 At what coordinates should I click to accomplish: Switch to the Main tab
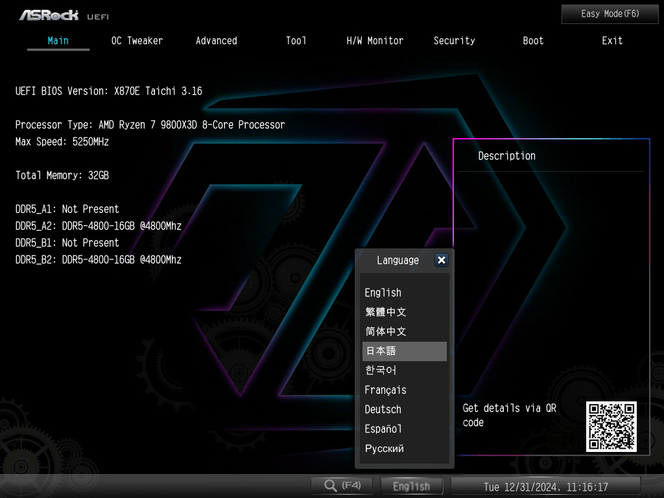click(x=58, y=41)
